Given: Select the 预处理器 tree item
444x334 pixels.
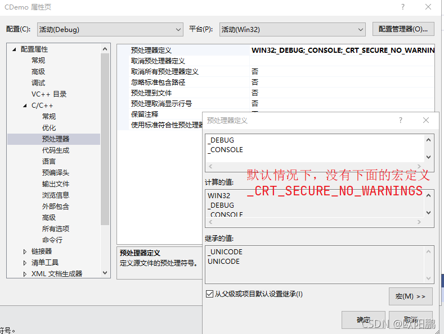Looking at the screenshot, I should [54, 139].
